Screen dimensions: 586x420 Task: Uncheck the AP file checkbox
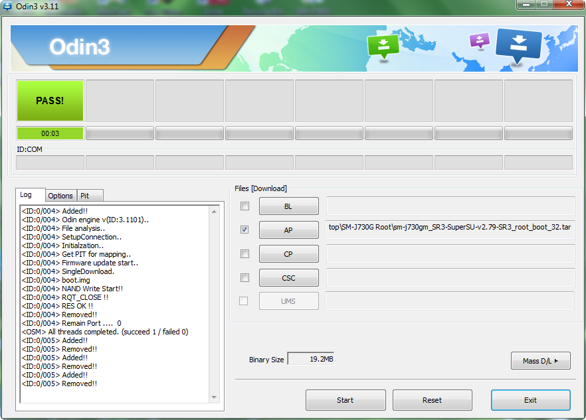click(244, 230)
